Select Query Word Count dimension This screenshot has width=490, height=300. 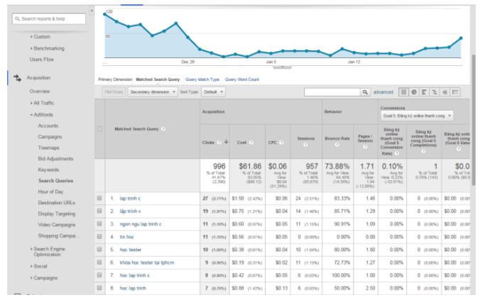point(242,79)
